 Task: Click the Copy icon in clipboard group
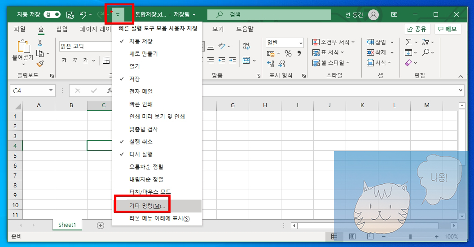40,53
